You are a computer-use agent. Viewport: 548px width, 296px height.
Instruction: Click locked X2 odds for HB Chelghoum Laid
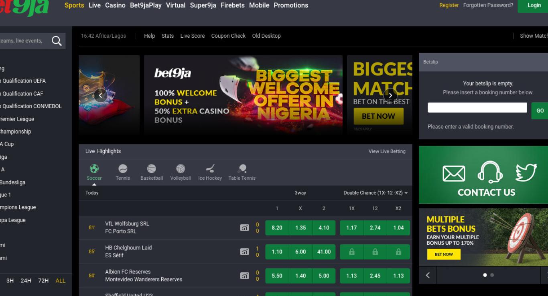pyautogui.click(x=398, y=252)
